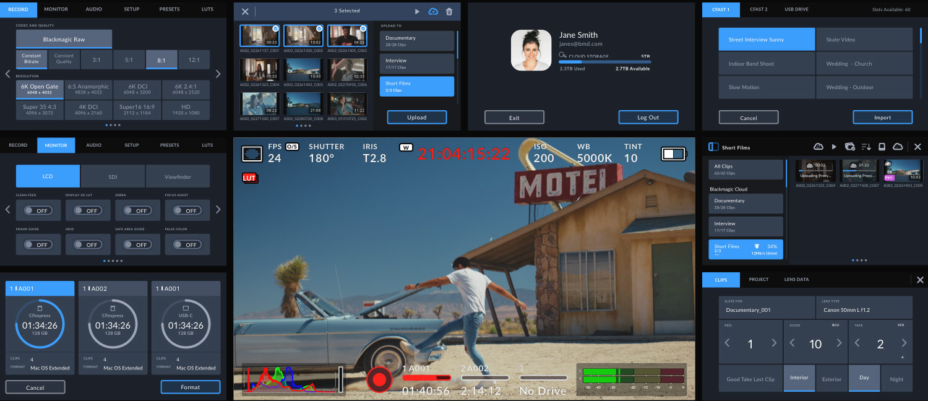Click the cloud upload icon beside trash
The height and width of the screenshot is (401, 928).
point(433,12)
